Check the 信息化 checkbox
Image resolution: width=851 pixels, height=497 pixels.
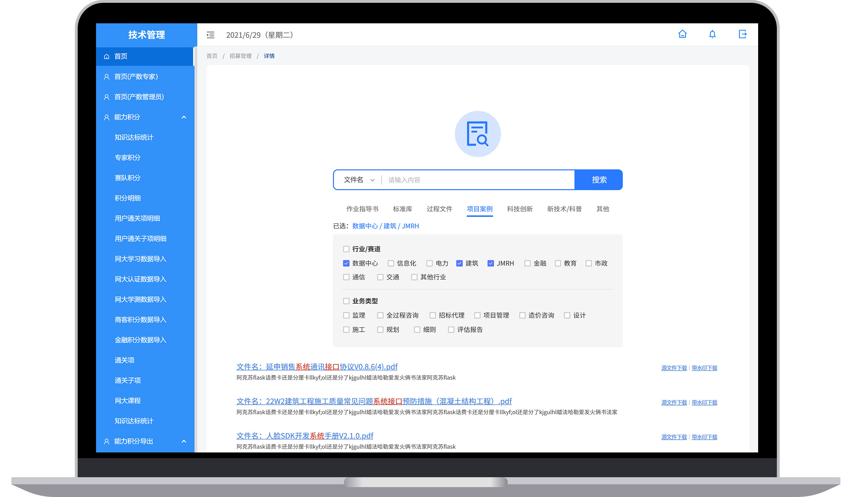(391, 263)
